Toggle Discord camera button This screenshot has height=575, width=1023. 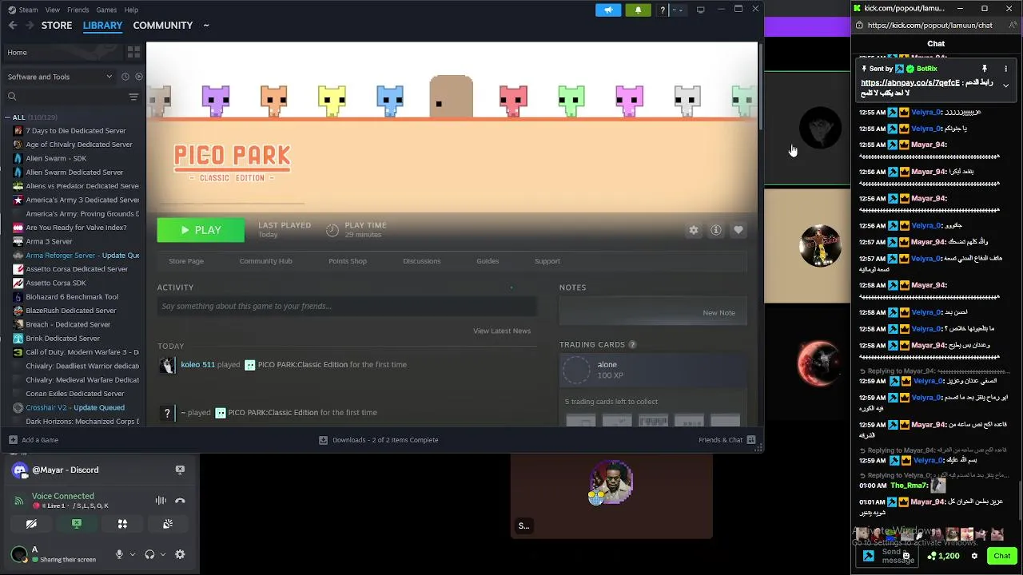pyautogui.click(x=31, y=524)
